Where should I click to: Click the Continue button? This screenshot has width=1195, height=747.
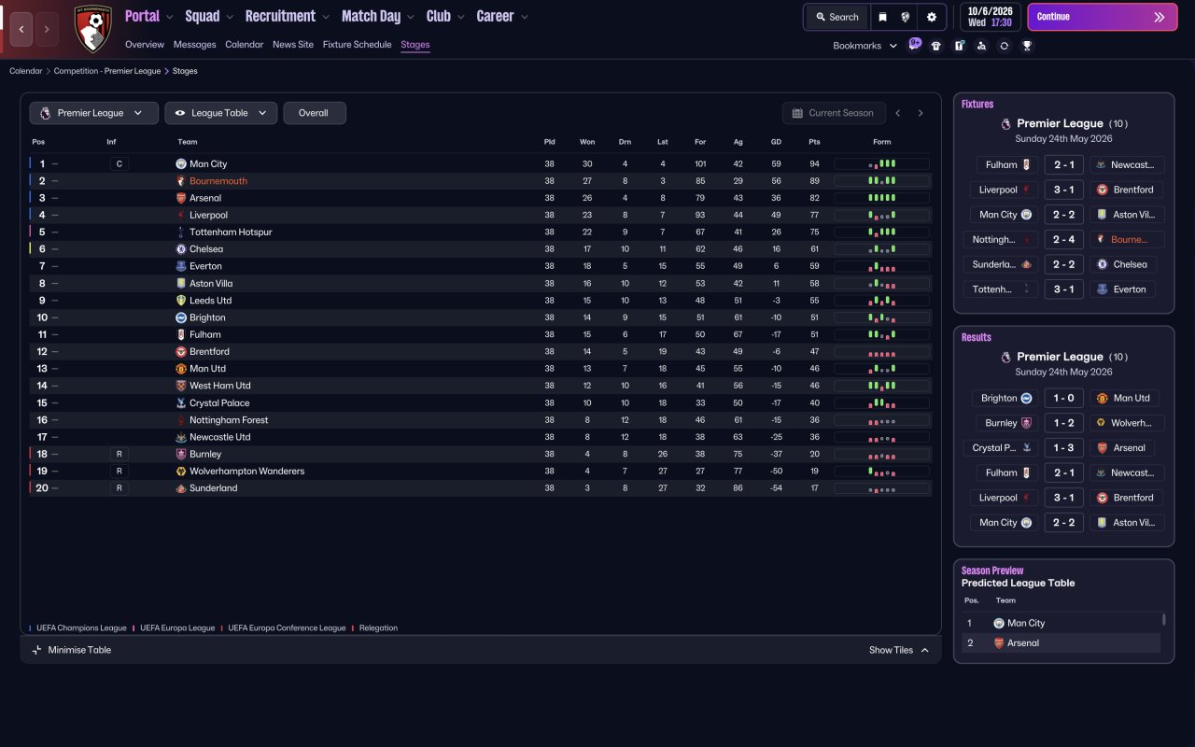(1103, 17)
